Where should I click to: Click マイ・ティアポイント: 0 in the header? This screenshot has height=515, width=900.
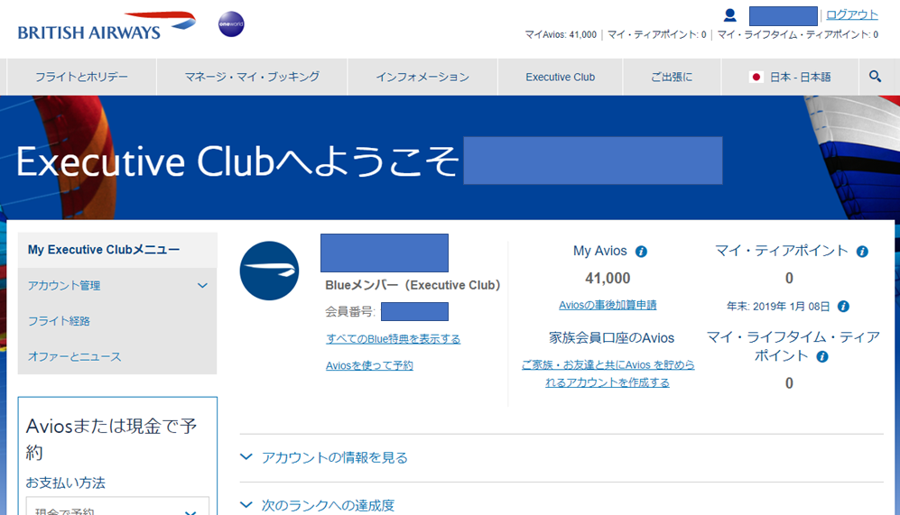(x=656, y=35)
